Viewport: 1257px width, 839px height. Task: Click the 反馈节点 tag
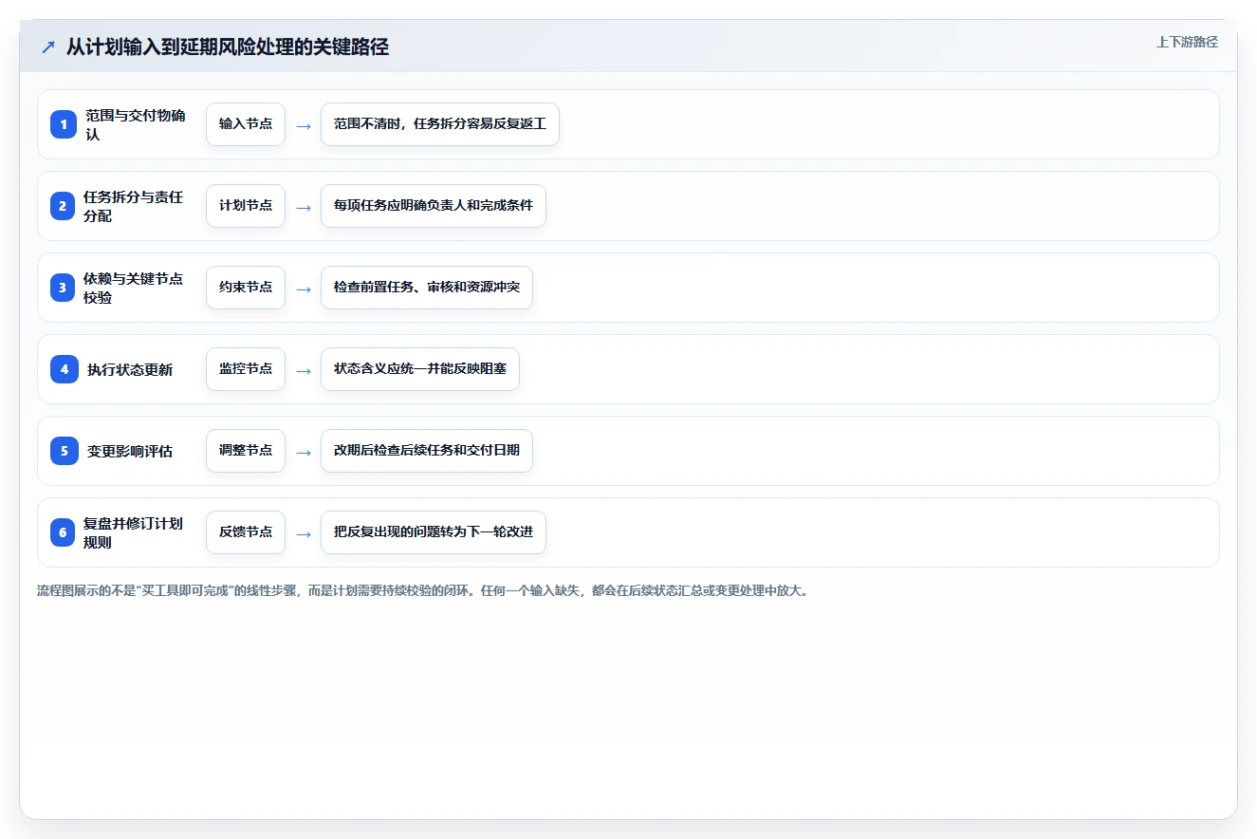[x=246, y=532]
